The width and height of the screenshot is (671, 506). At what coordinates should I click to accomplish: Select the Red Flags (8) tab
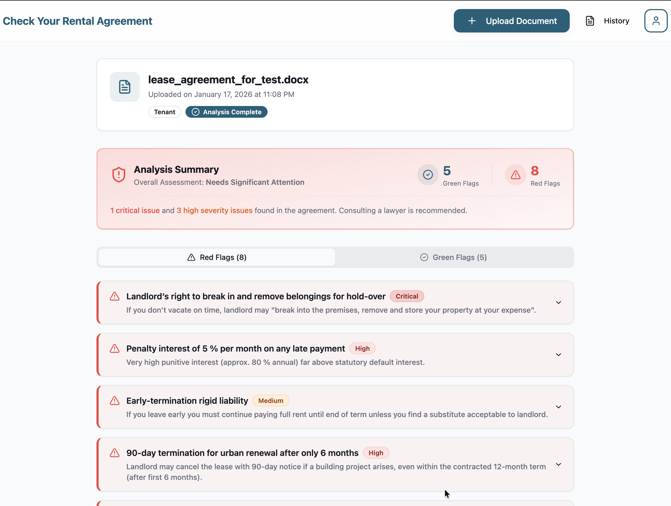[x=216, y=257]
